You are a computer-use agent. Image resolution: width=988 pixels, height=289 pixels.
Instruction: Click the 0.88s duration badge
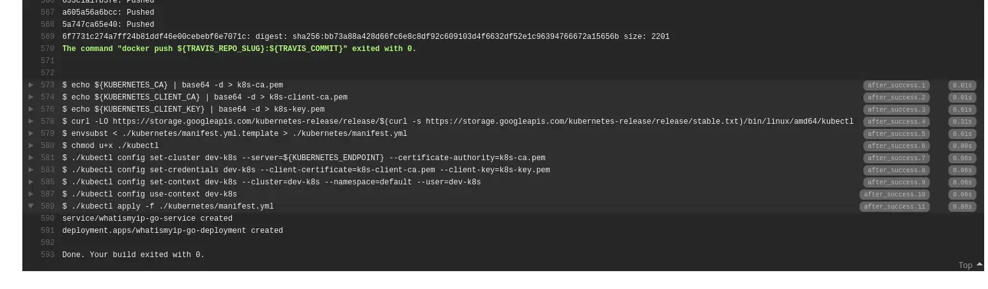[x=962, y=207]
